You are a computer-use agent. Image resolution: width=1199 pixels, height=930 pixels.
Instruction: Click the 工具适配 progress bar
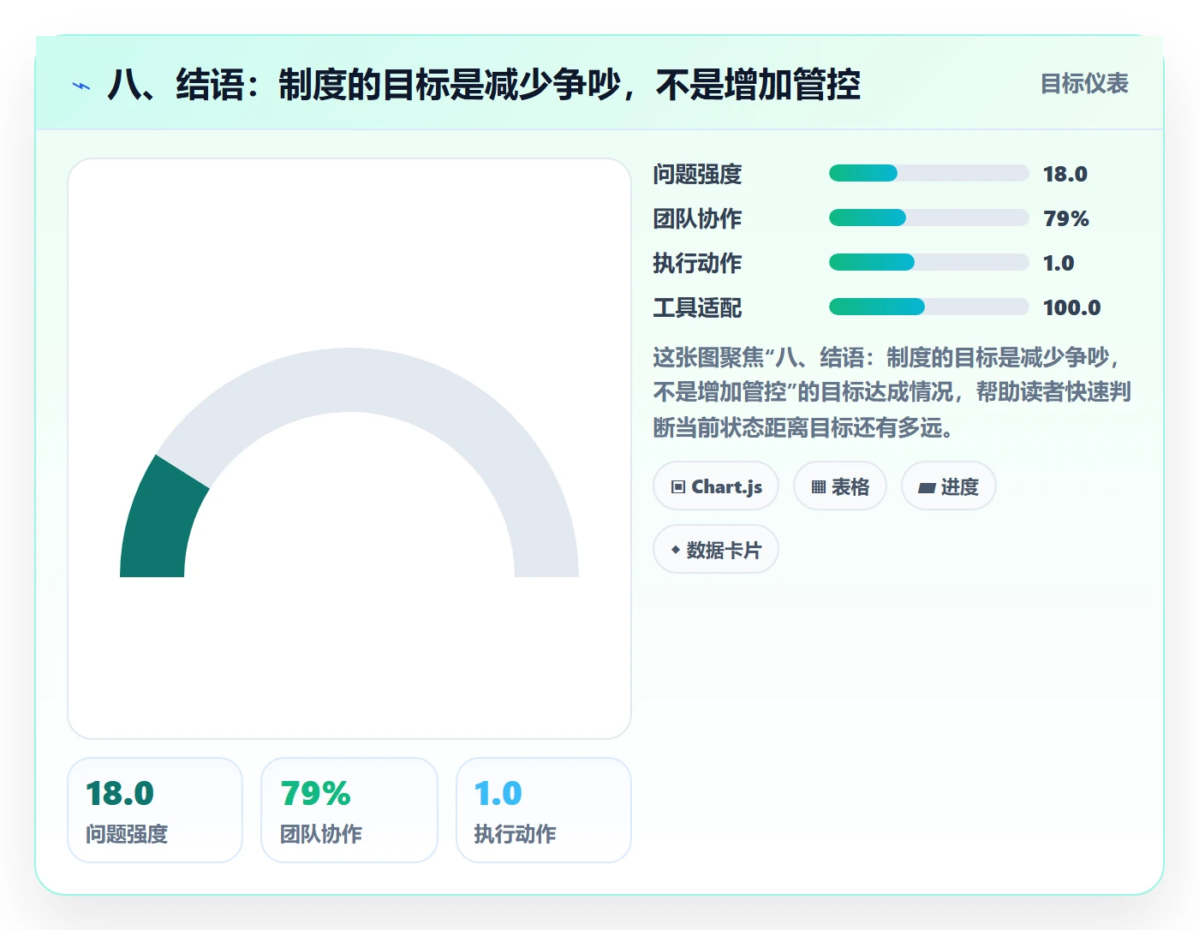[x=929, y=307]
